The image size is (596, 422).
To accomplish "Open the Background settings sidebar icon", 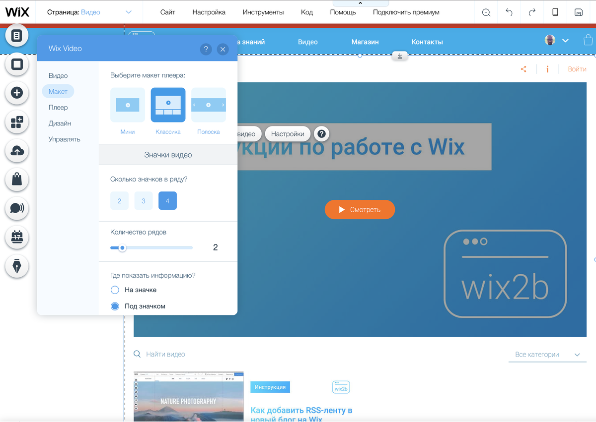I will coord(17,64).
